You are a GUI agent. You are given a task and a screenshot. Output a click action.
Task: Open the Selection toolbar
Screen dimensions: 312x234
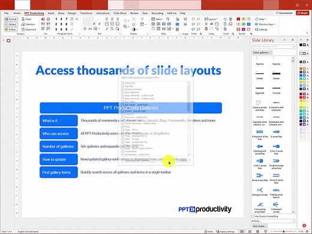(28, 24)
